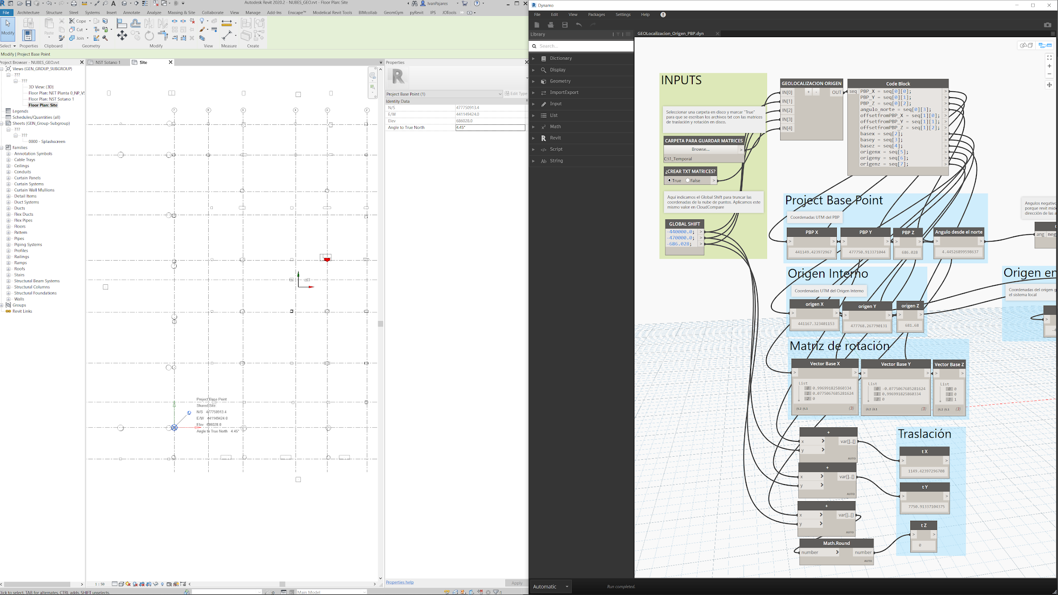Image resolution: width=1058 pixels, height=595 pixels.
Task: Click the horizontal scrollbar thumb below Project Browser
Action: pyautogui.click(x=37, y=584)
